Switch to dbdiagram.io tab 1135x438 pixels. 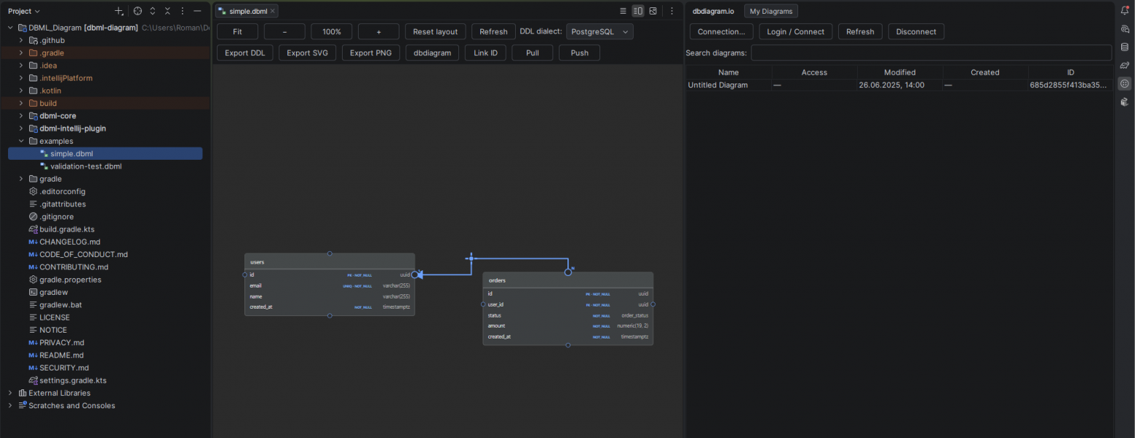click(x=713, y=11)
